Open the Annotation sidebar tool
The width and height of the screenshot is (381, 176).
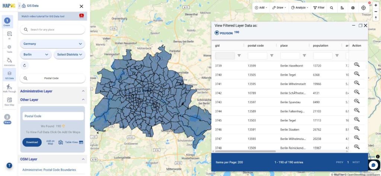click(x=9, y=62)
